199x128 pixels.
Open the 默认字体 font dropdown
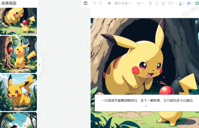click(x=123, y=3)
